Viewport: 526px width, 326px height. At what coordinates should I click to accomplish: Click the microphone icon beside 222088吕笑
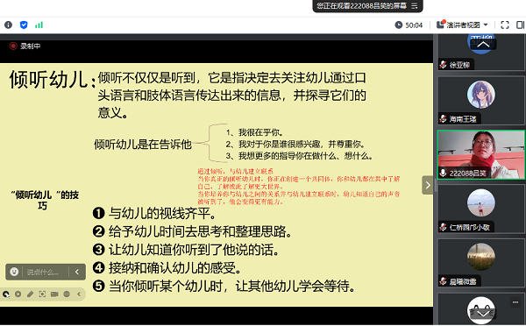(443, 173)
